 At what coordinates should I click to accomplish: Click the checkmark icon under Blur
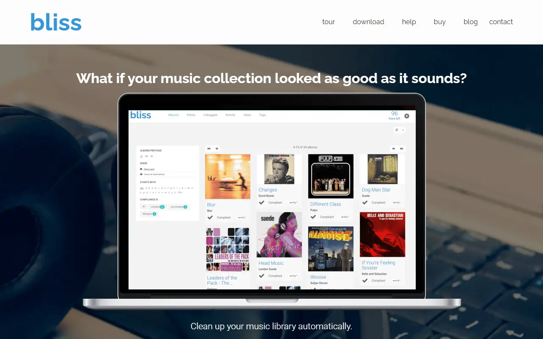click(210, 217)
